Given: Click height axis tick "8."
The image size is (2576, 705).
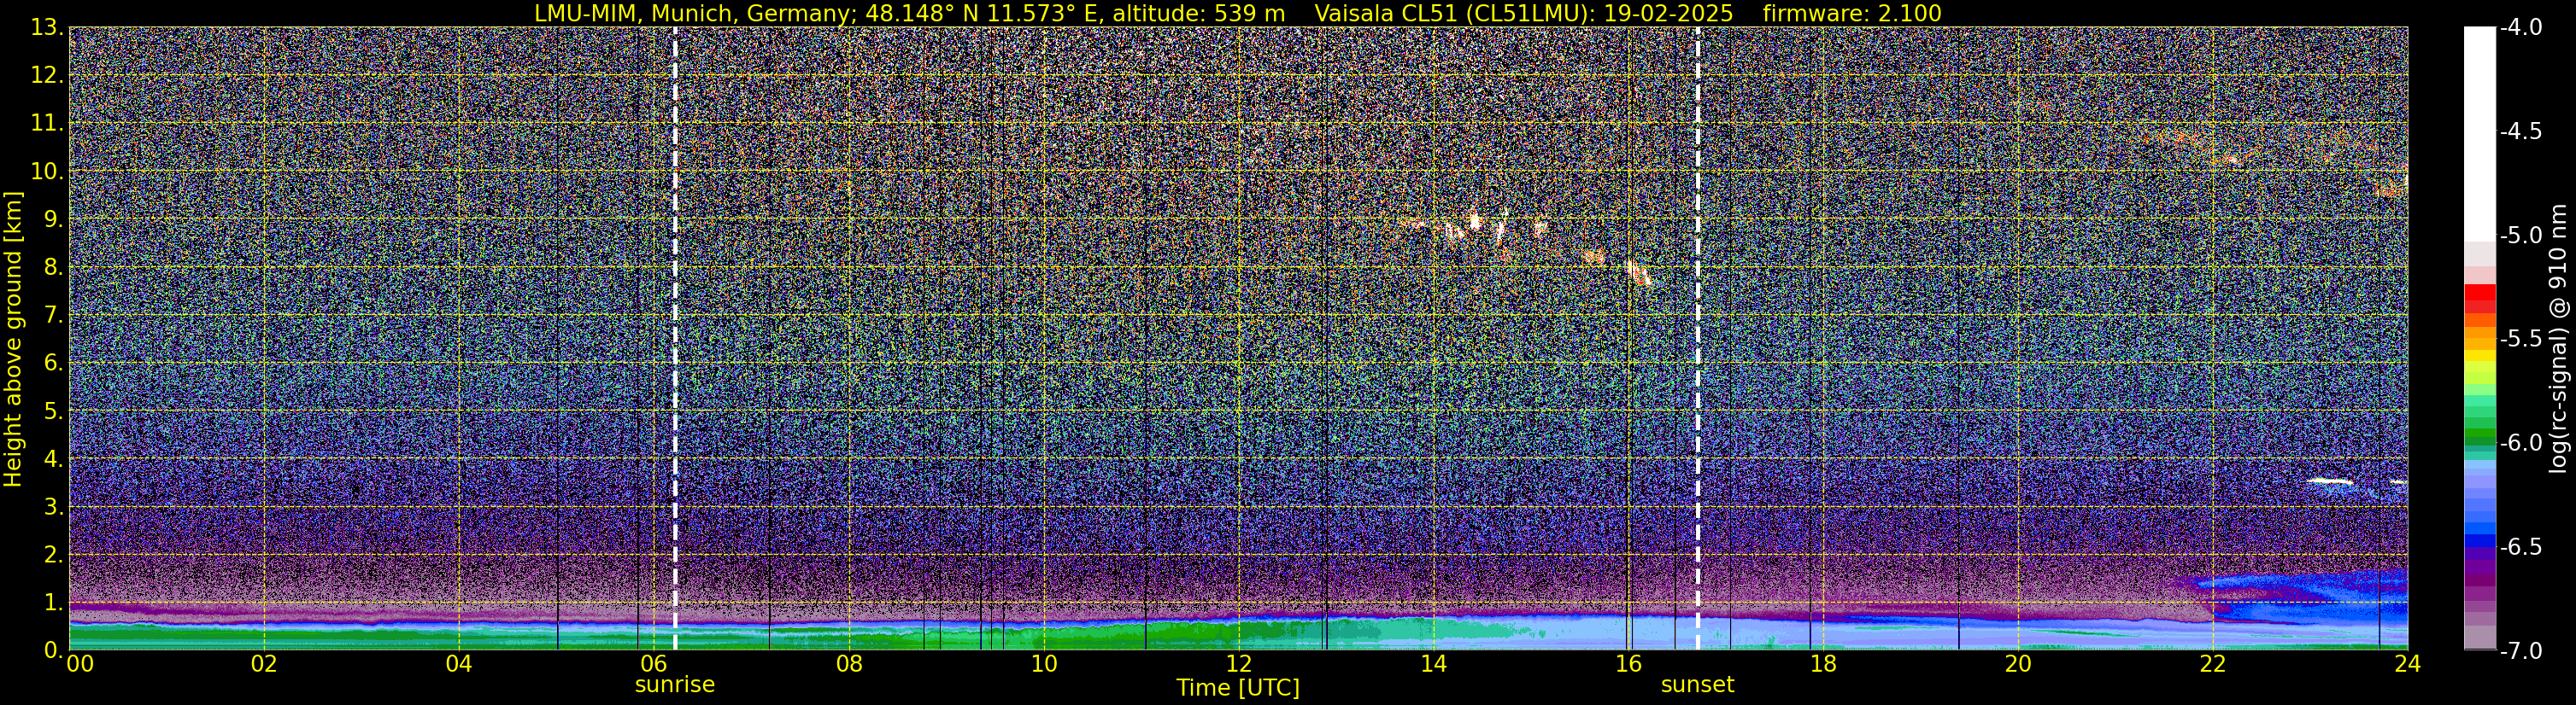Looking at the screenshot, I should tap(54, 268).
